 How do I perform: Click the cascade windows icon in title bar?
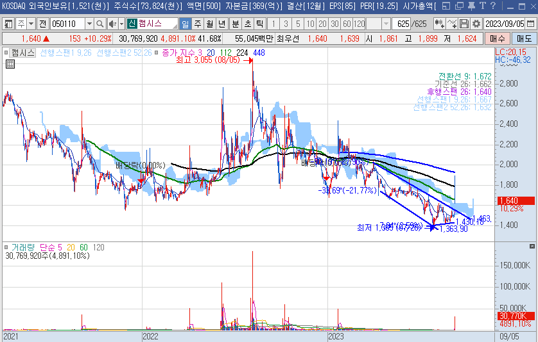click(459, 6)
